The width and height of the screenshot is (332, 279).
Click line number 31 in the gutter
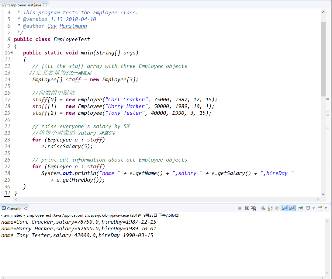click(7, 193)
